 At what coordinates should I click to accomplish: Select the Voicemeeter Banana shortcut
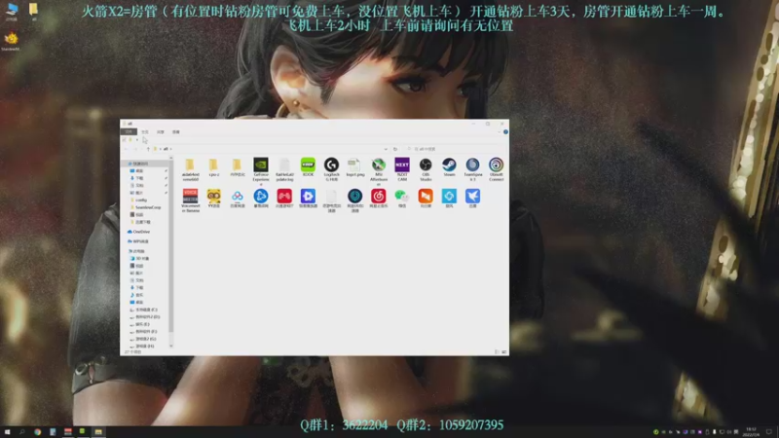coord(190,201)
